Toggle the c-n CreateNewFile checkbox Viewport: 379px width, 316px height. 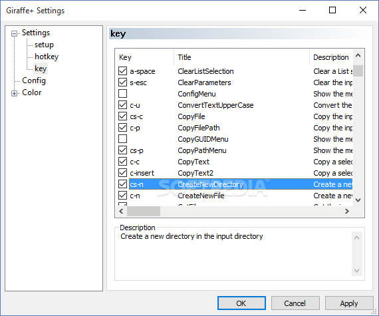(122, 196)
